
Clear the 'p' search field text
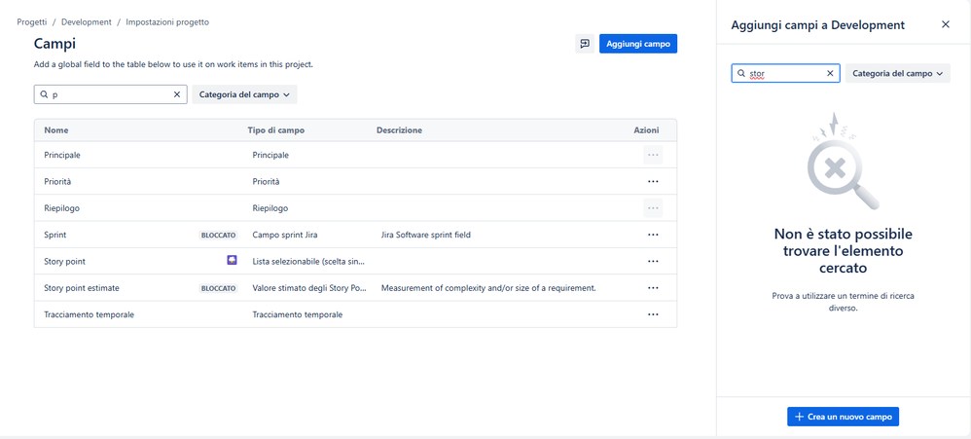point(177,94)
